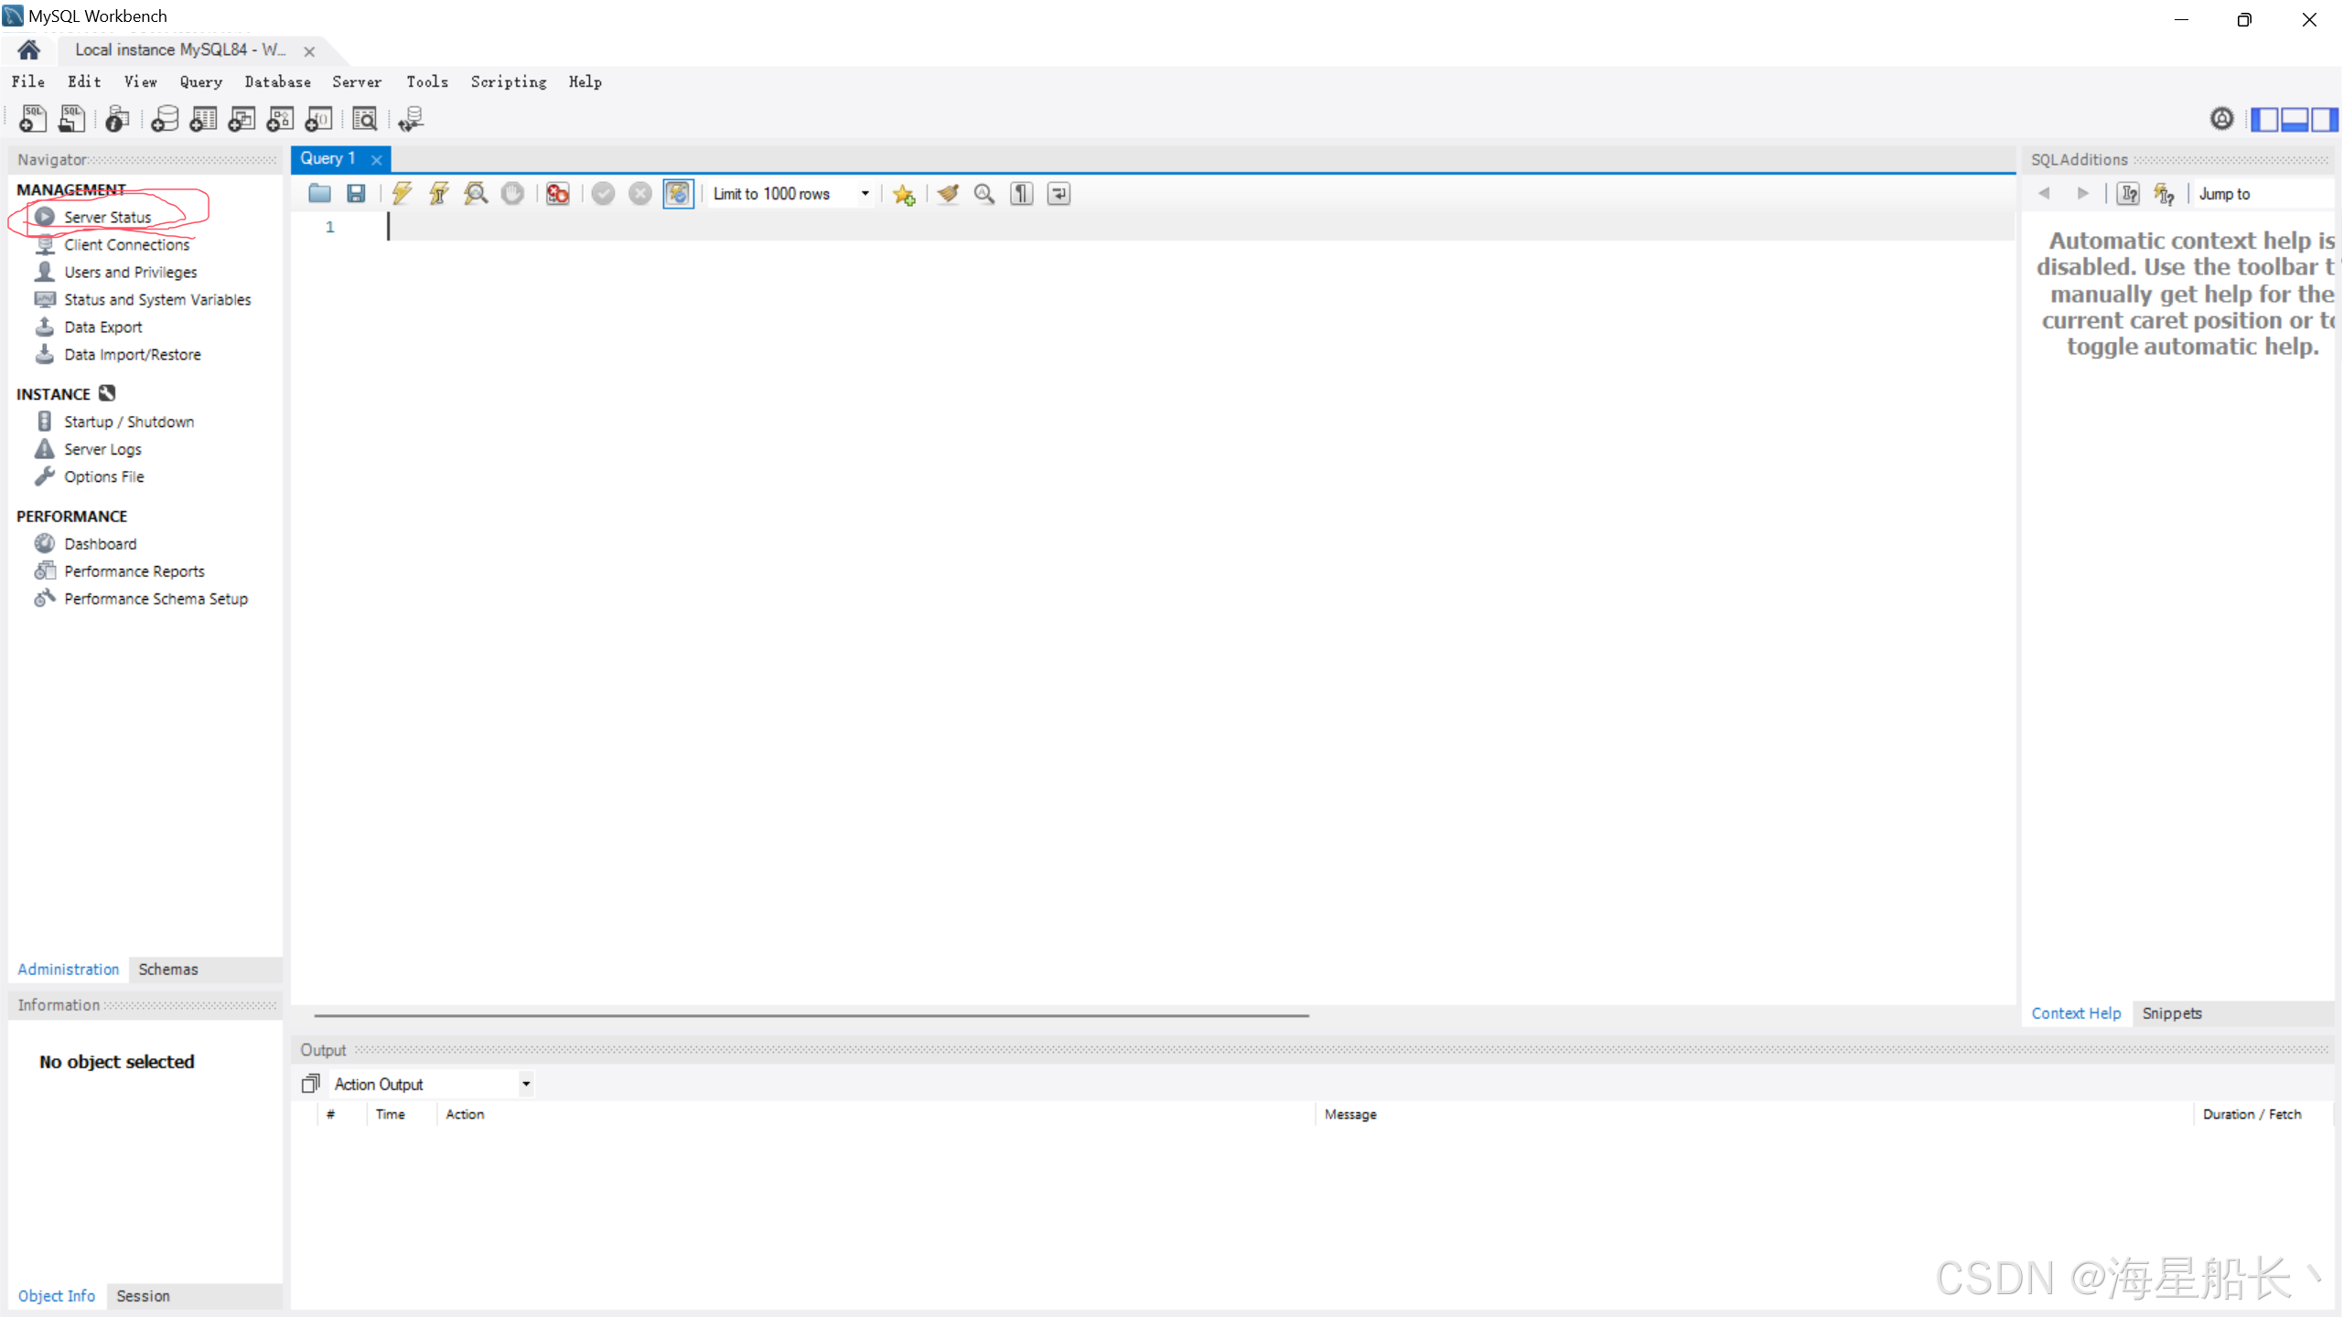2343x1317 pixels.
Task: Create a new function toolbar icon
Action: pyautogui.click(x=318, y=119)
